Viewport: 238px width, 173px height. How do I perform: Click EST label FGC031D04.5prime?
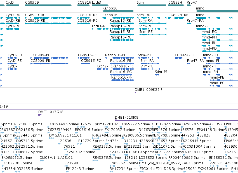[199, 146]
